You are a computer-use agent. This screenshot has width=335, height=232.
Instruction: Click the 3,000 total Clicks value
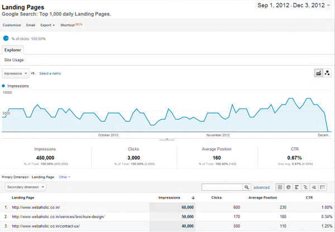pyautogui.click(x=134, y=158)
